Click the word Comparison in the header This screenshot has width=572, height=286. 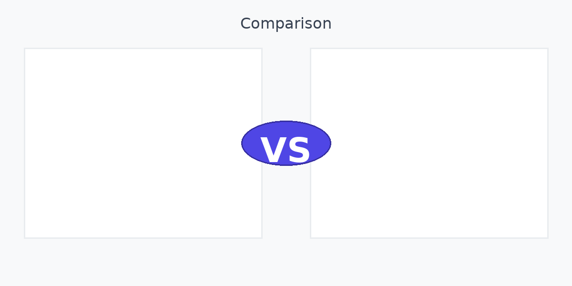click(286, 23)
